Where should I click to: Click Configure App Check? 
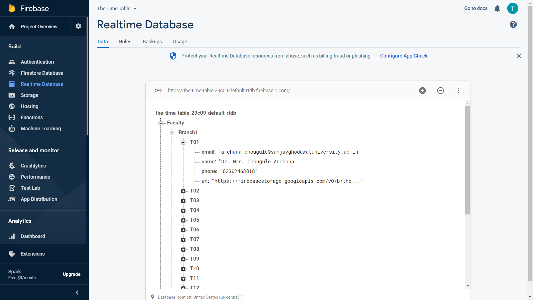[404, 56]
